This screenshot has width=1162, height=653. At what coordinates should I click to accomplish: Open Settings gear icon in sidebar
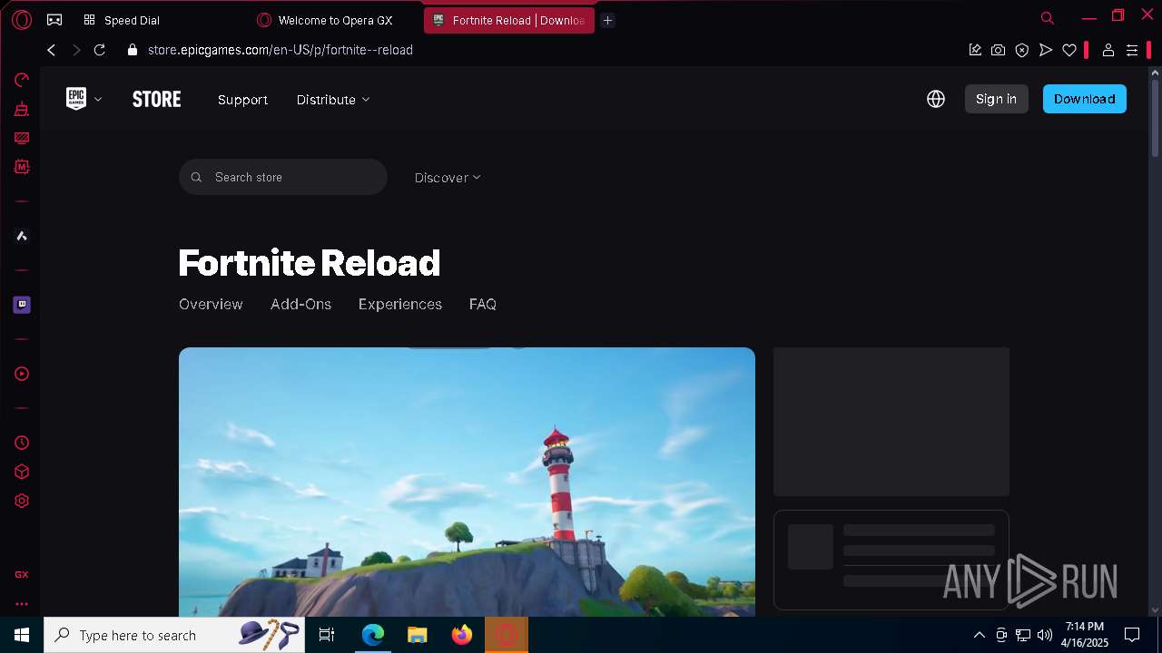pos(22,501)
